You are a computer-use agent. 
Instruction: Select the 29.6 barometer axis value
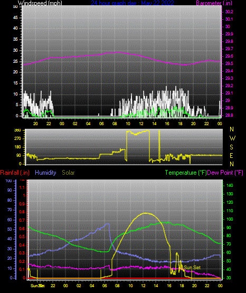(229, 56)
